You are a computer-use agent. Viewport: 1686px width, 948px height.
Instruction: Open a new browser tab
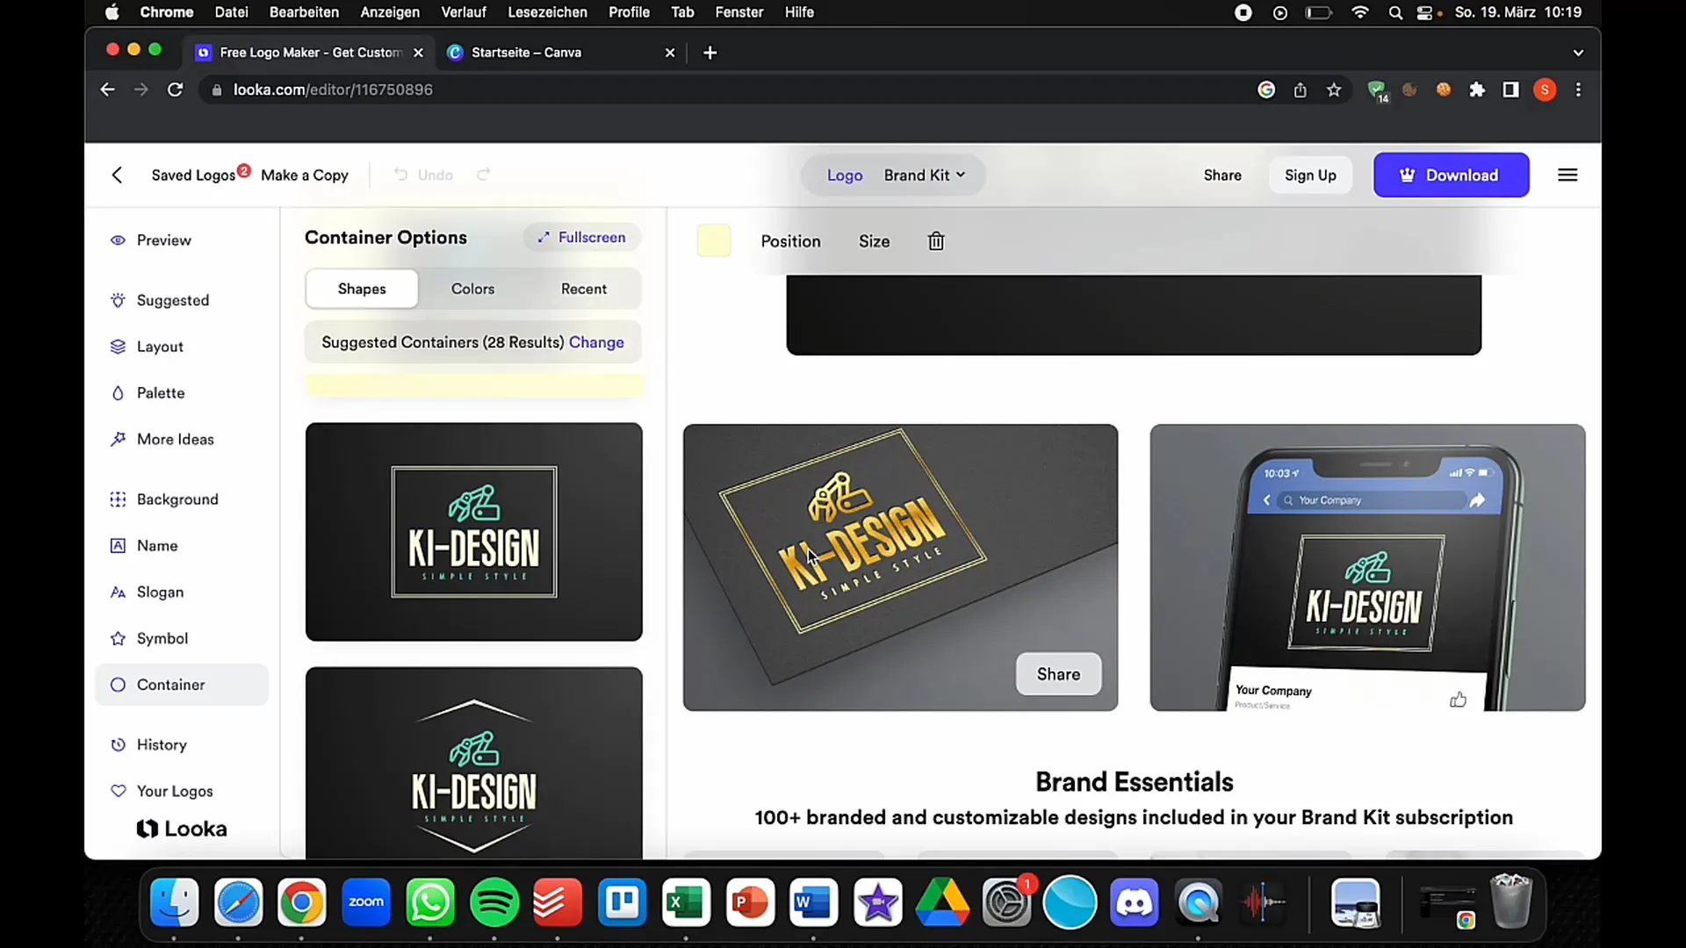710,53
